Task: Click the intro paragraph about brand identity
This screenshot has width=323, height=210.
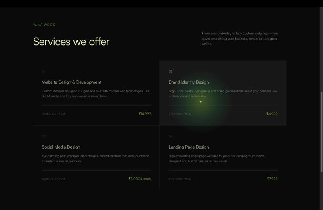Action: [x=240, y=38]
